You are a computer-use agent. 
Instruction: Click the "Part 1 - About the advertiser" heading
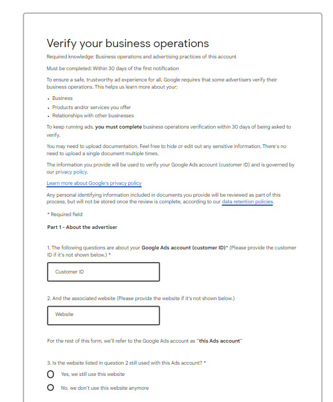point(82,227)
